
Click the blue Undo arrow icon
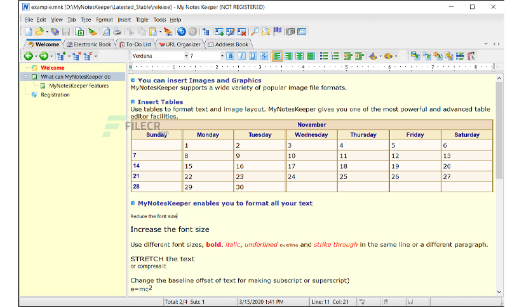click(182, 32)
